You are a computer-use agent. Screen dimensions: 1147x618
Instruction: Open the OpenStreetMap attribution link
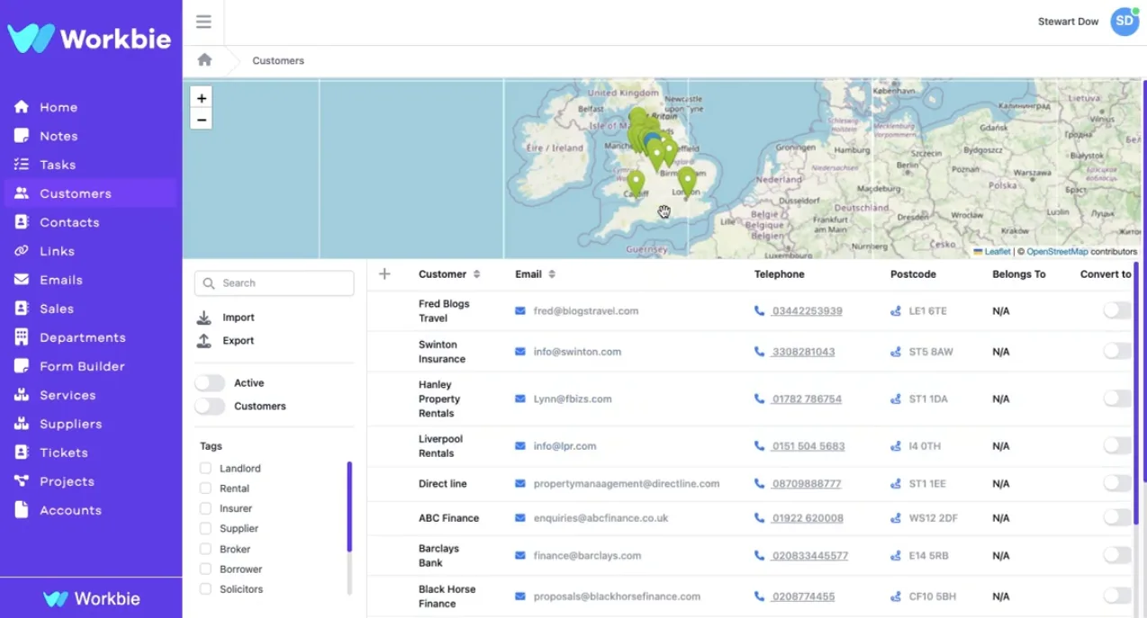pyautogui.click(x=1057, y=252)
